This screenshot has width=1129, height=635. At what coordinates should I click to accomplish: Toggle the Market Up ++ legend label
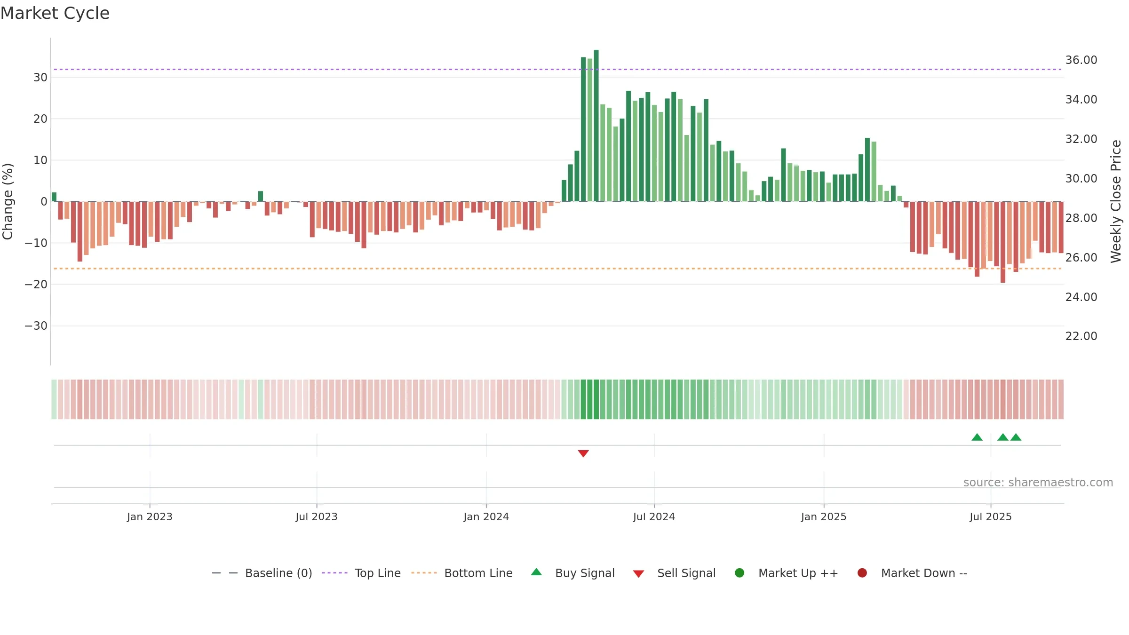[x=798, y=573]
